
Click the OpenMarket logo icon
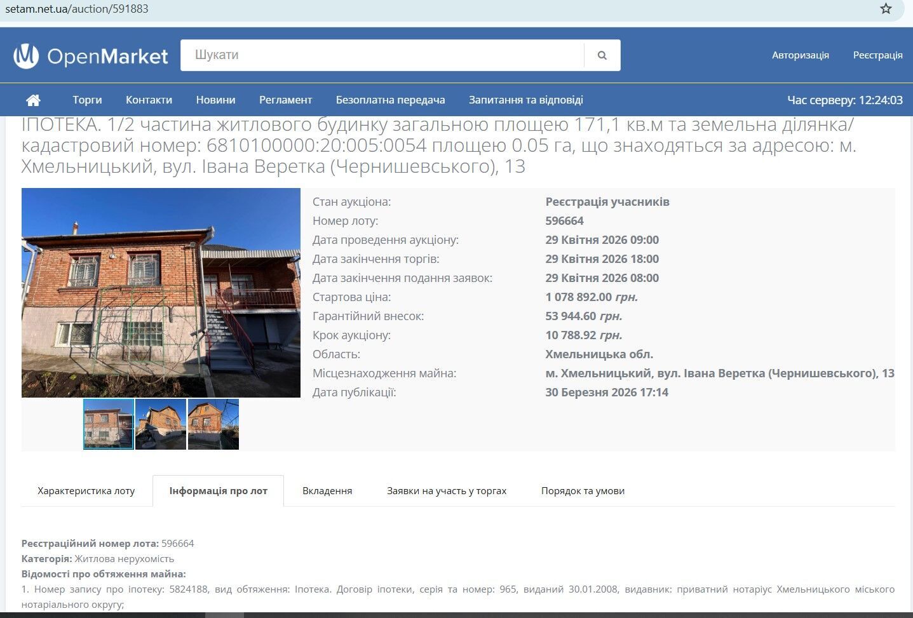pyautogui.click(x=25, y=56)
